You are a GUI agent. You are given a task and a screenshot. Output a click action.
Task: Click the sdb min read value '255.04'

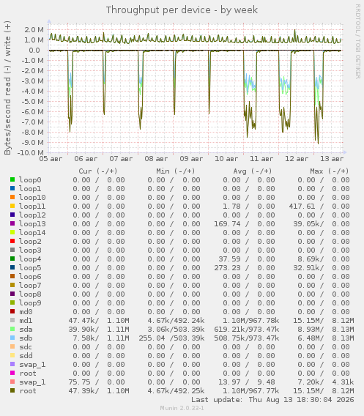(x=152, y=338)
